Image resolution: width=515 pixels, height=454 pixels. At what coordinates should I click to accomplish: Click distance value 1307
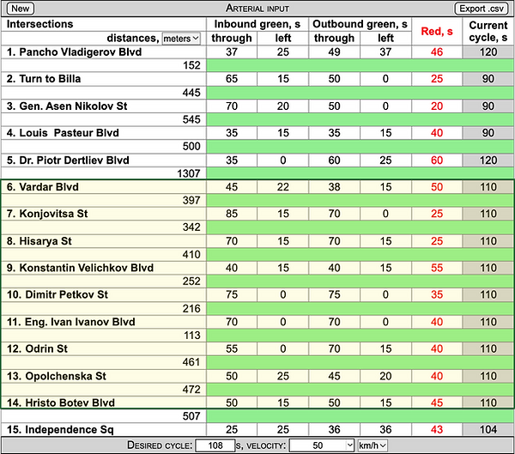pyautogui.click(x=189, y=173)
